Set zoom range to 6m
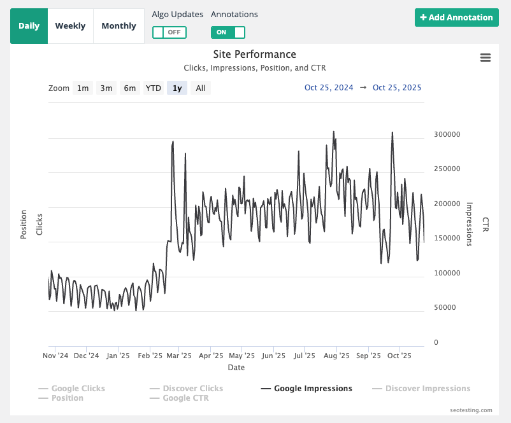Viewport: 511px width, 423px height. coord(130,88)
